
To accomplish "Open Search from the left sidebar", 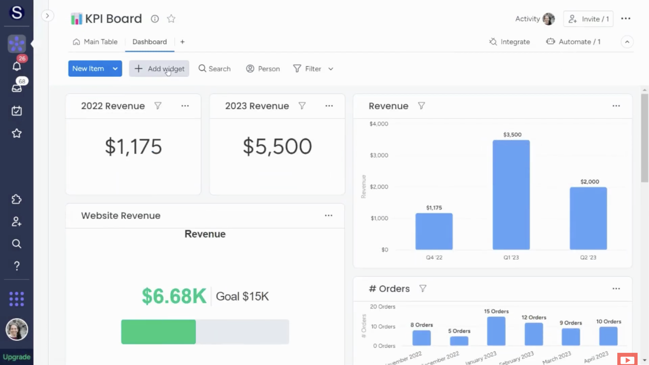I will (16, 244).
